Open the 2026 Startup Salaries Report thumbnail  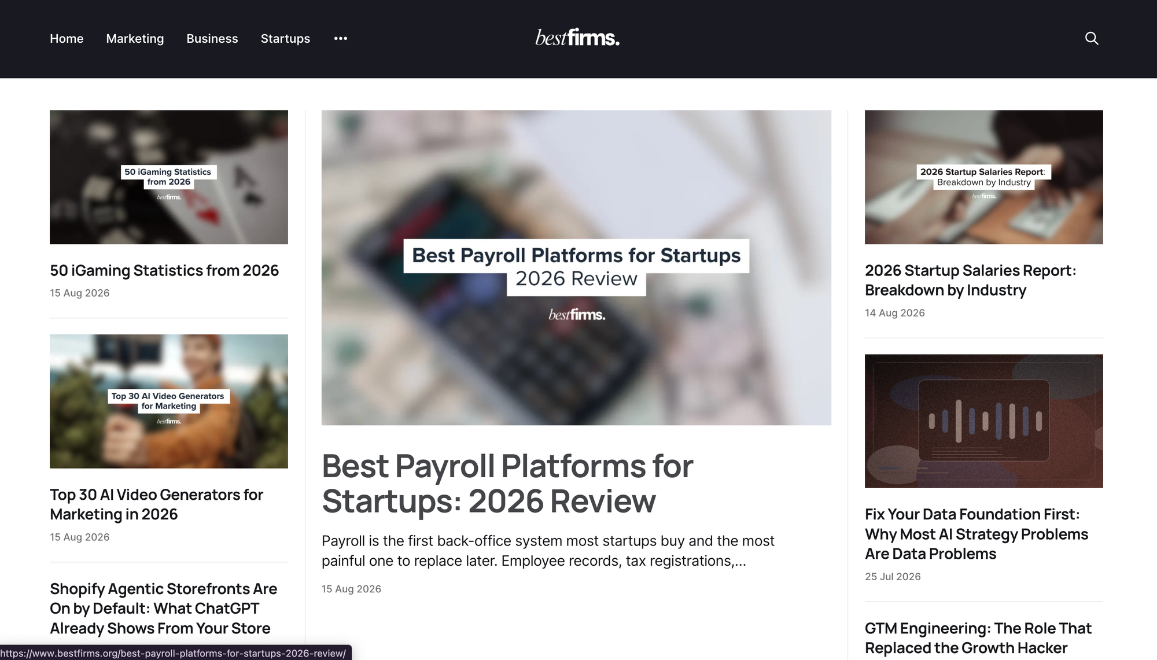(x=983, y=177)
